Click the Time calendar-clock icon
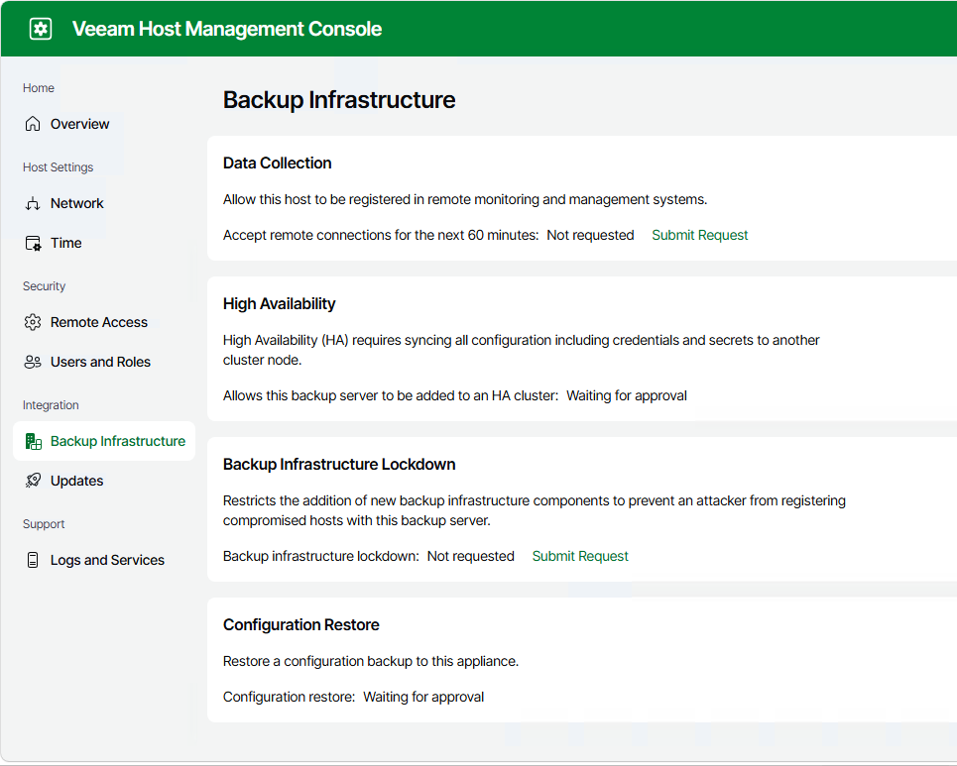Screen dimensions: 957x766 pyautogui.click(x=33, y=244)
